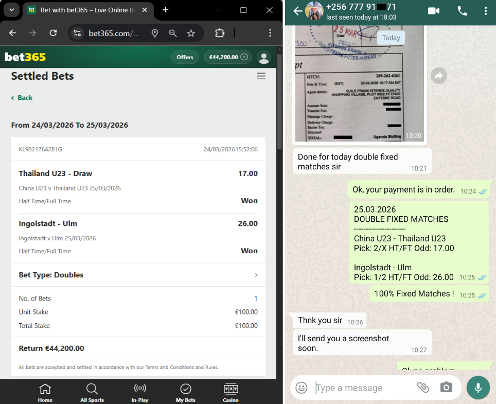Open the receipt photo thumbnail
Image resolution: width=496 pixels, height=404 pixels.
click(359, 82)
